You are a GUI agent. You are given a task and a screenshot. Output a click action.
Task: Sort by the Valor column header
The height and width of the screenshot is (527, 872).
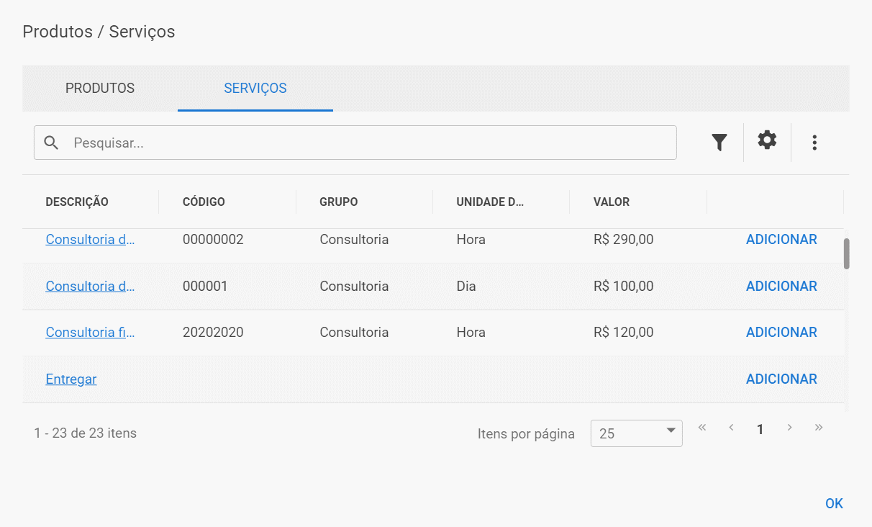pyautogui.click(x=612, y=202)
